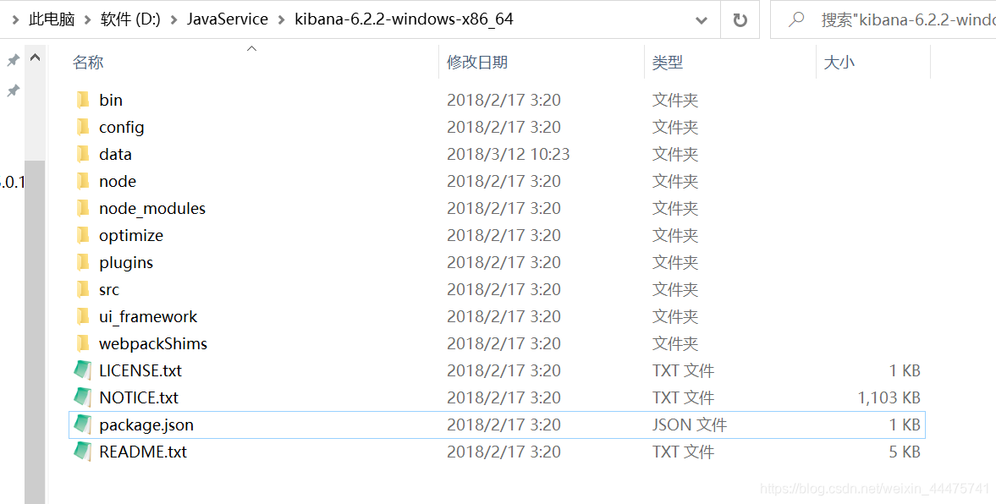This screenshot has width=996, height=504.
Task: Click the node_modules folder name
Action: pos(151,208)
